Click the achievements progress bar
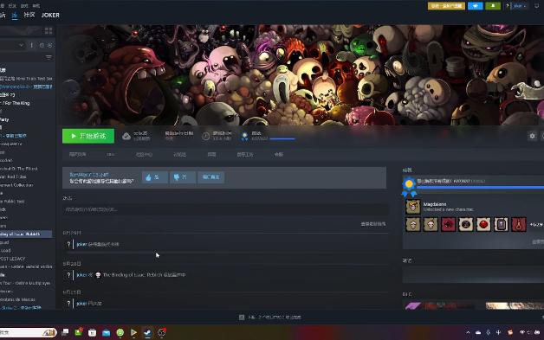 point(480,188)
